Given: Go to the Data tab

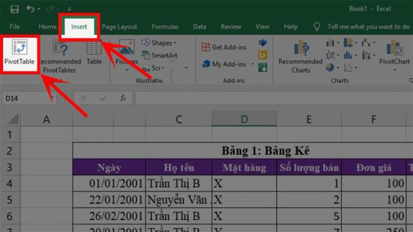Looking at the screenshot, I should click(199, 27).
